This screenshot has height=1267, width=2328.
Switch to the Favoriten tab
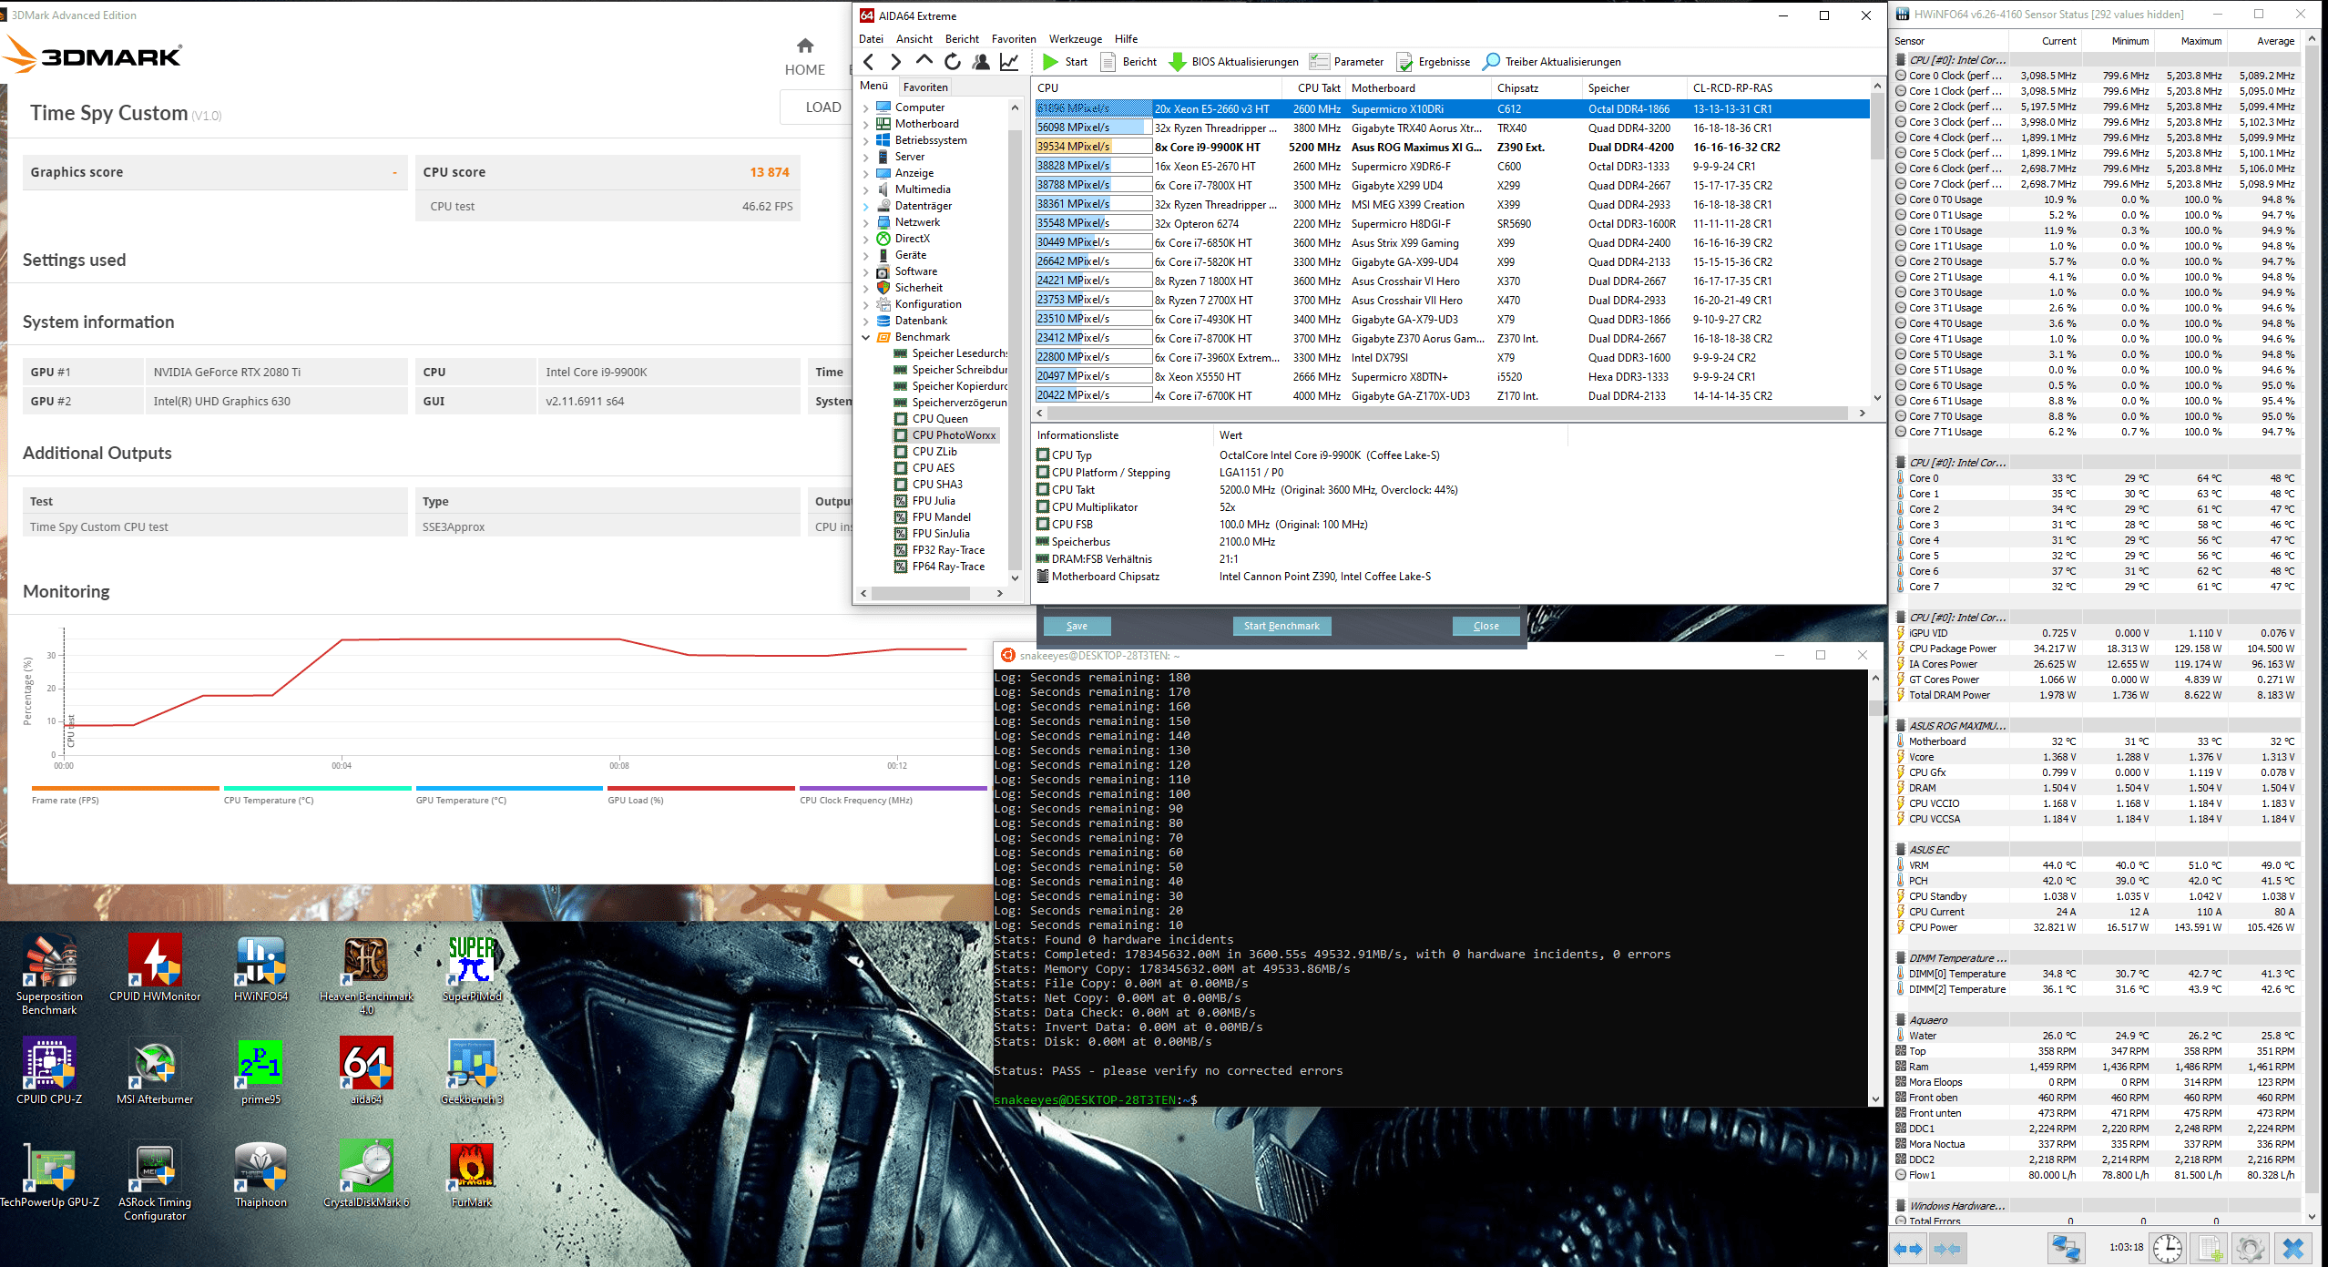click(x=925, y=87)
